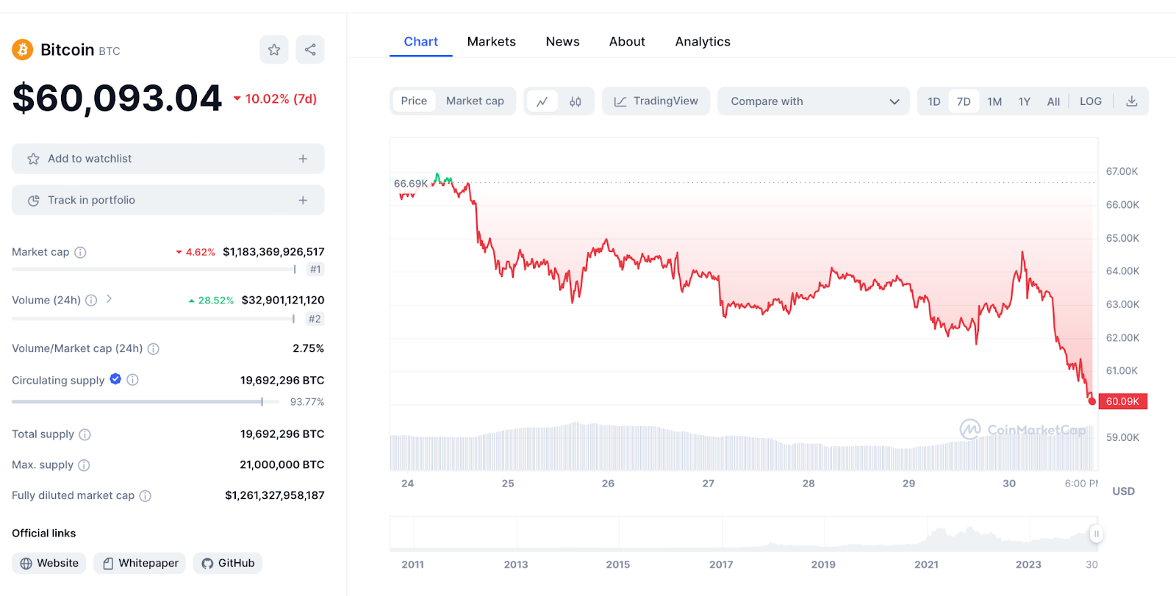Viewport: 1176px width, 596px height.
Task: Click the 21,000,000 BTC max supply value
Action: [282, 464]
